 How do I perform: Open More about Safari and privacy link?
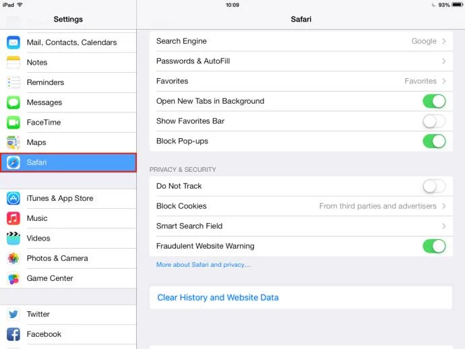point(204,265)
